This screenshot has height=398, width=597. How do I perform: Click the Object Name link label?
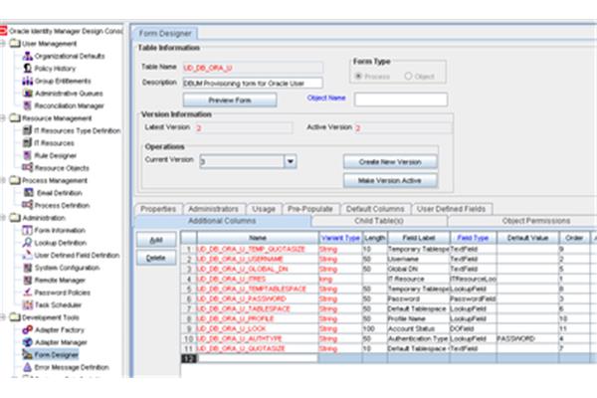click(326, 98)
